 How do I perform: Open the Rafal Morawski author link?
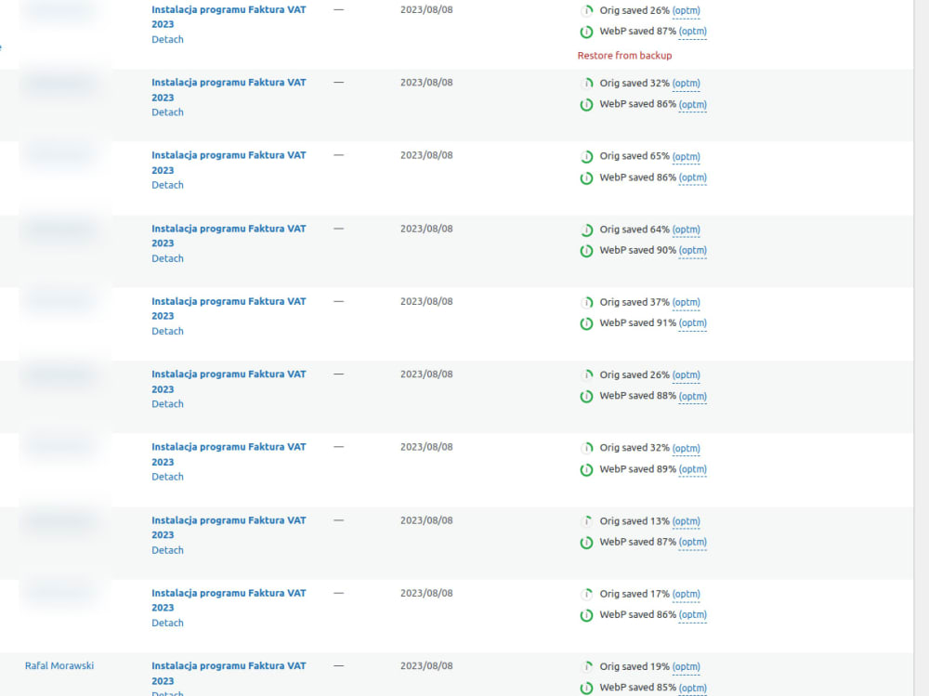[x=59, y=665]
